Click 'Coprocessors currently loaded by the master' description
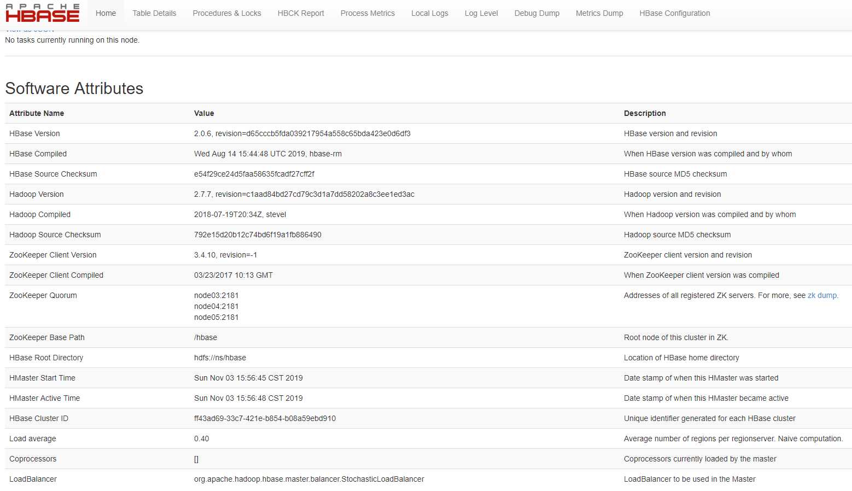852x491 pixels. [x=700, y=459]
